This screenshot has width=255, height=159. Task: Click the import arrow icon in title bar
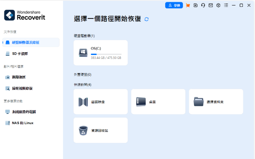tap(196, 5)
